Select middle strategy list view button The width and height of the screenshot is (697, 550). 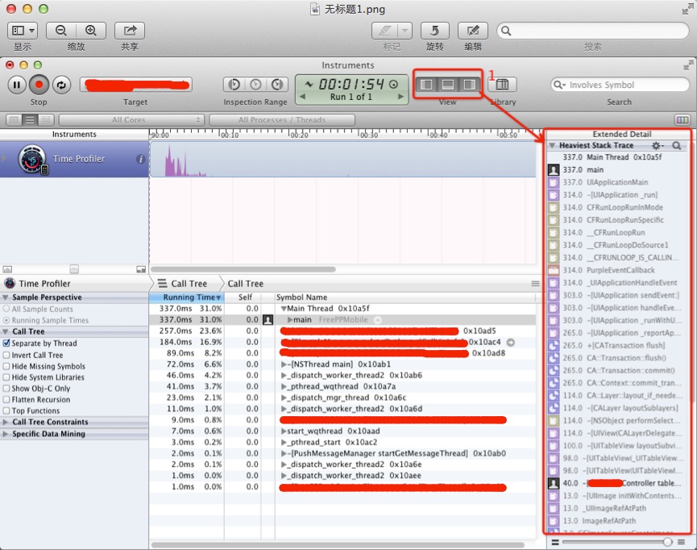(31, 119)
